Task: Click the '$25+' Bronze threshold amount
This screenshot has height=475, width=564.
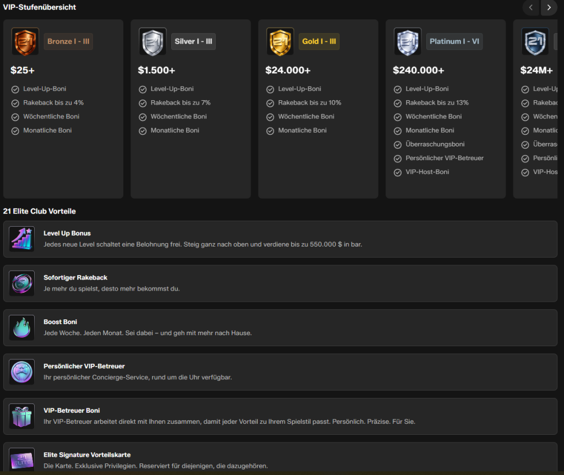Action: (x=22, y=70)
